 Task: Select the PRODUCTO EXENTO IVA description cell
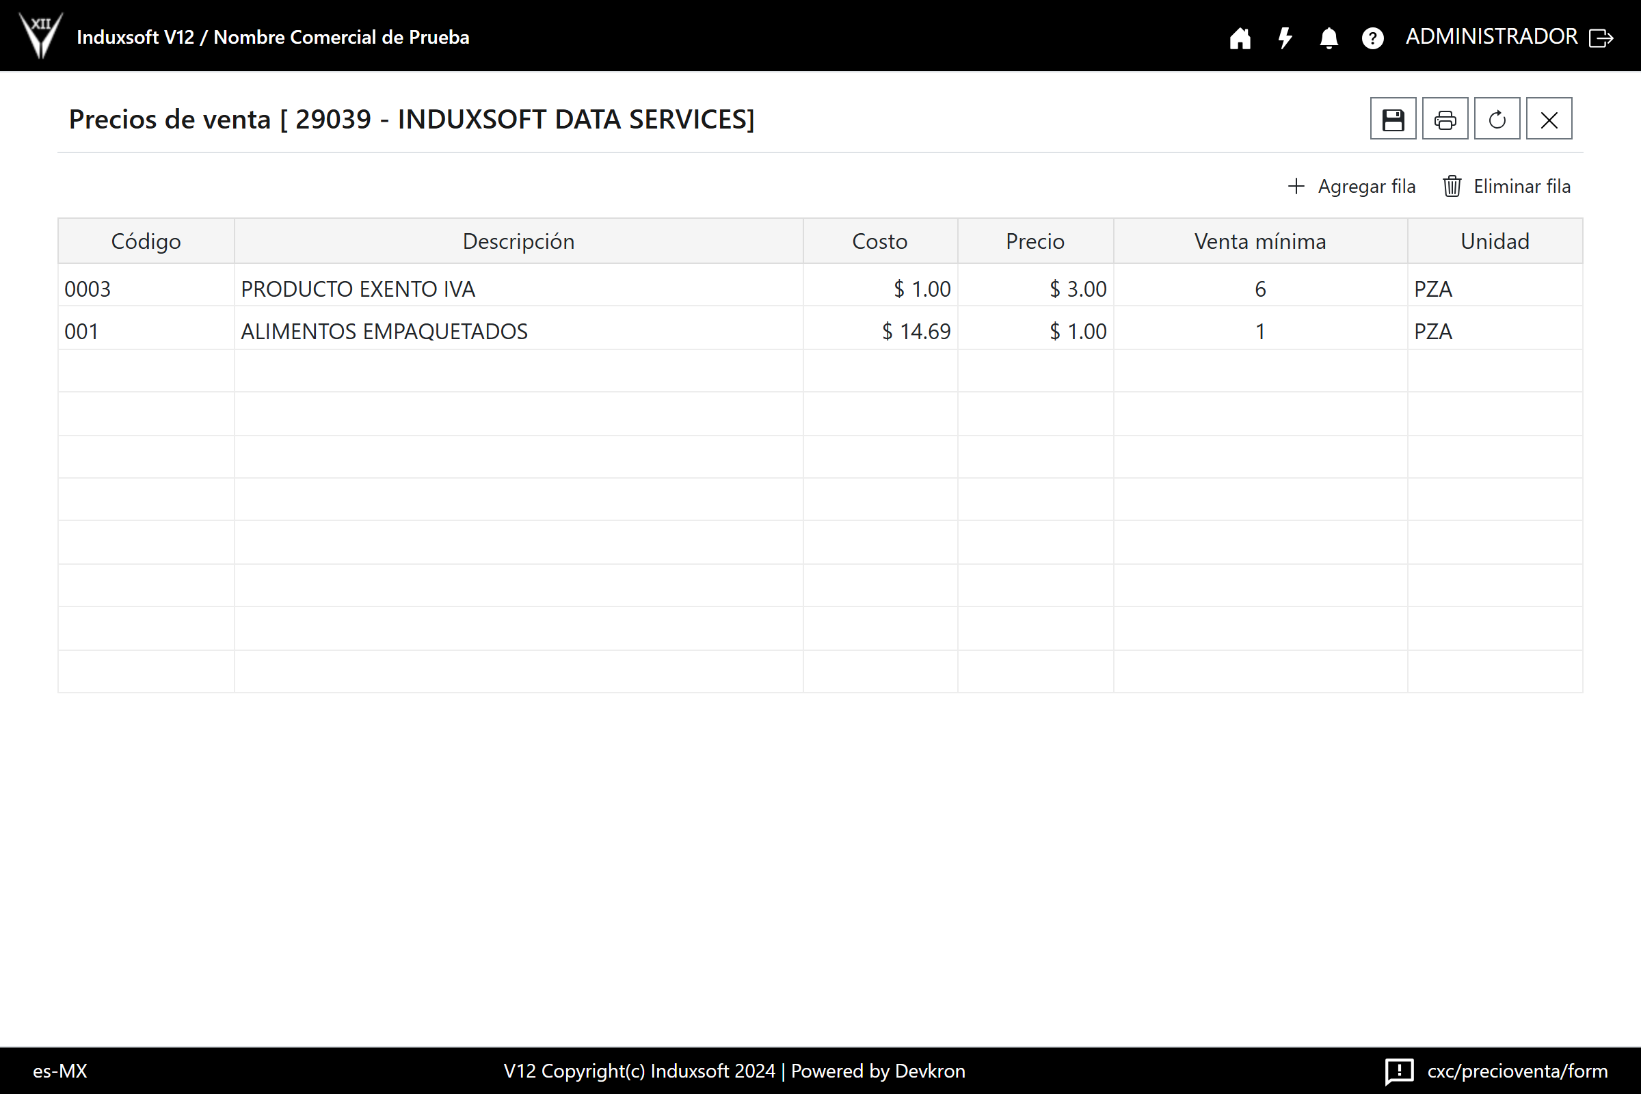(x=518, y=289)
